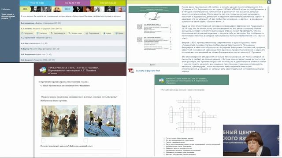The image size is (282, 158).
Task: Close the «О любви» popup window
Action: (x=269, y=2)
